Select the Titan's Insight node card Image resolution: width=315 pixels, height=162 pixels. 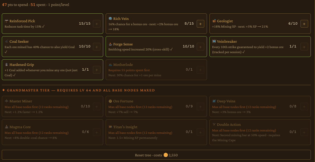(x=156, y=132)
